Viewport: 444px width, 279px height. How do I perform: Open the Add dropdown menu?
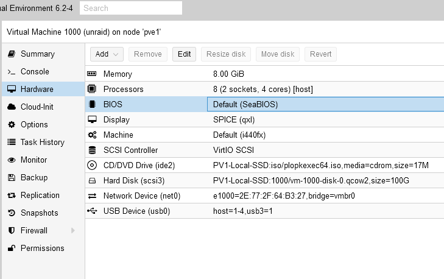(107, 54)
